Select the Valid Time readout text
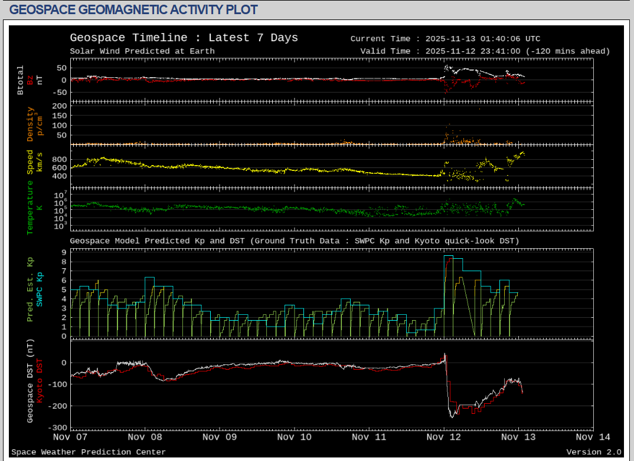The width and height of the screenshot is (634, 461). (485, 51)
